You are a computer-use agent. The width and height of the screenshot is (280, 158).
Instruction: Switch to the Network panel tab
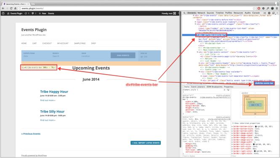pyautogui.click(x=201, y=13)
